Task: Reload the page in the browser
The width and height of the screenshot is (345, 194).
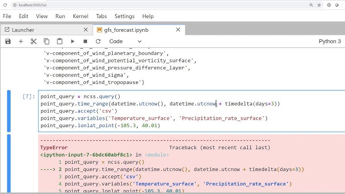Action: click(x=5, y=5)
